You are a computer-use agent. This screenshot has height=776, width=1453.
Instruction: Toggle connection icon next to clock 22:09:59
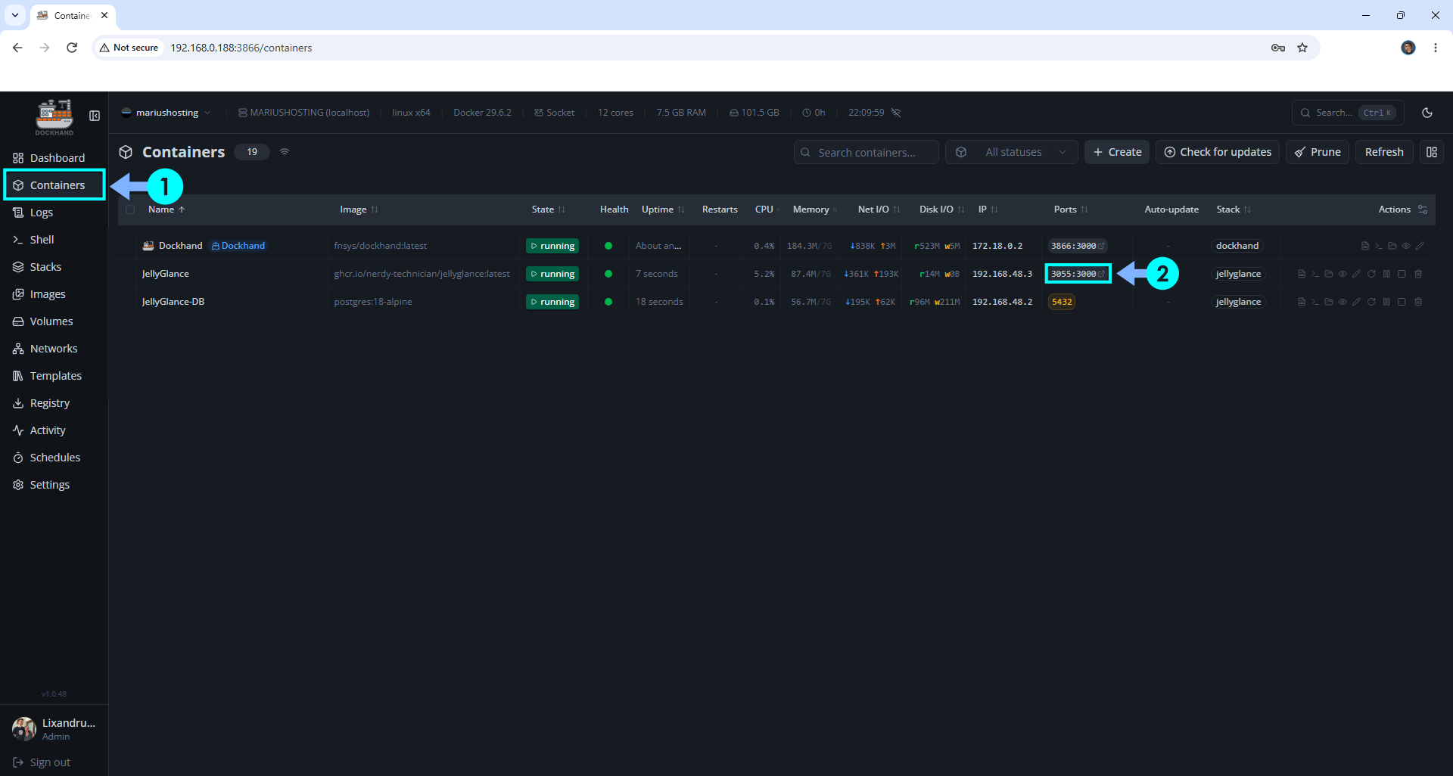[896, 113]
